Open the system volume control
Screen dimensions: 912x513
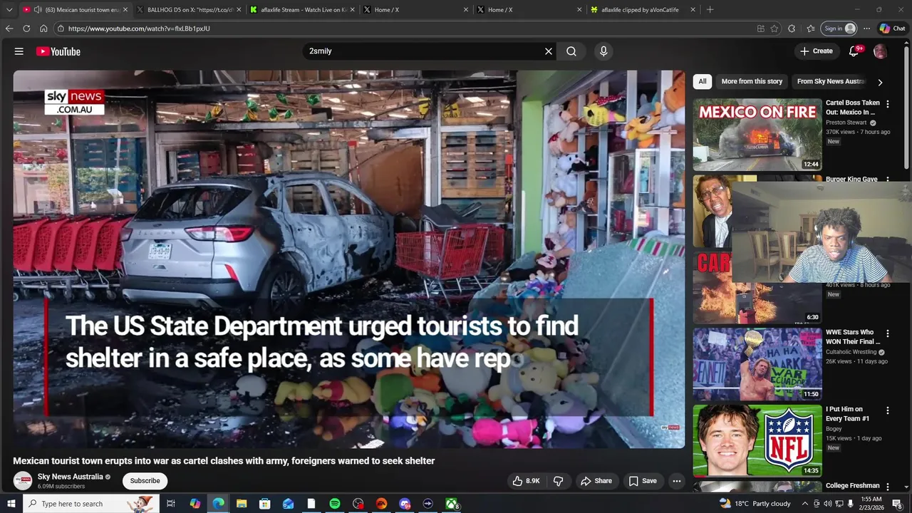click(828, 504)
